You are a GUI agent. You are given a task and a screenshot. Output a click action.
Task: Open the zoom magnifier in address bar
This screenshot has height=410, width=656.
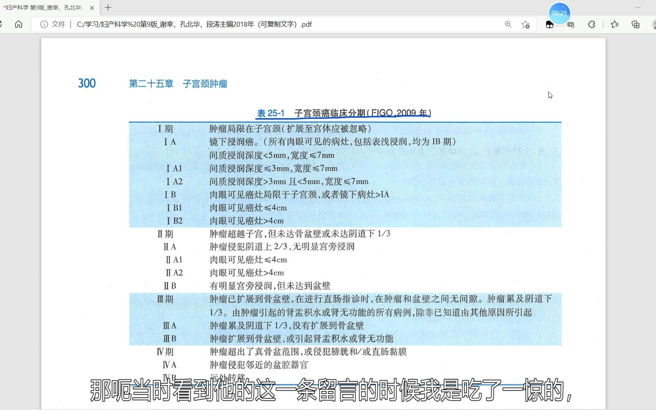[x=508, y=24]
